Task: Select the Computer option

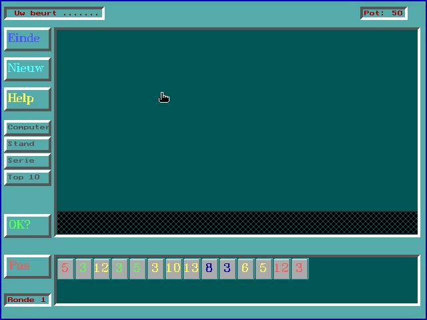Action: (x=27, y=128)
